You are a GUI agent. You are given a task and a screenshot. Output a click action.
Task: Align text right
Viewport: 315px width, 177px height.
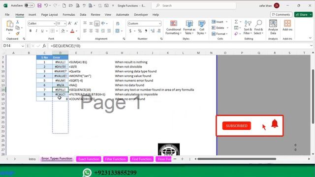point(97,31)
